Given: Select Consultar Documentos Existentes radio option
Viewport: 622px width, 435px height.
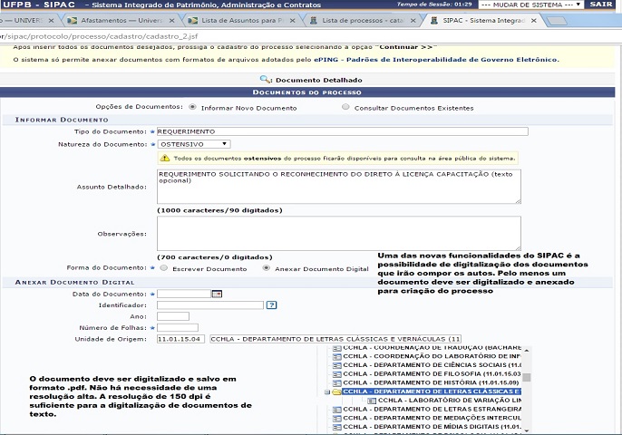Looking at the screenshot, I should pyautogui.click(x=345, y=107).
